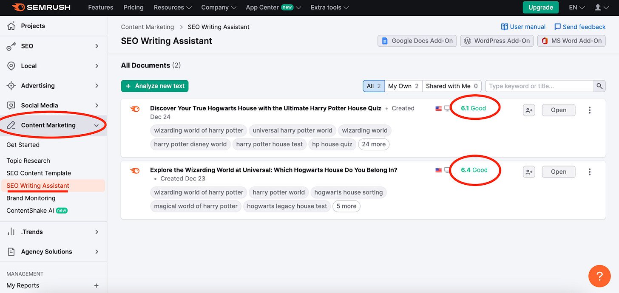Click US flag icon on Discover Your True row
Screen dimensions: 619x293
[x=438, y=109]
